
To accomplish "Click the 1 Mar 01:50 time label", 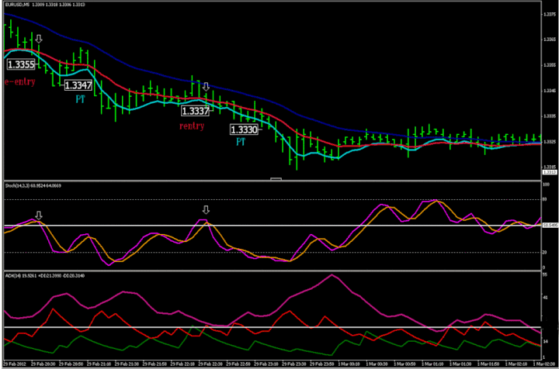I will (x=488, y=364).
